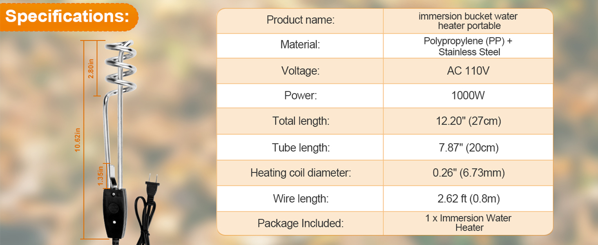598x245 pixels.
Task: Click the 0.26" (6.73mm) diameter value
Action: [468, 173]
